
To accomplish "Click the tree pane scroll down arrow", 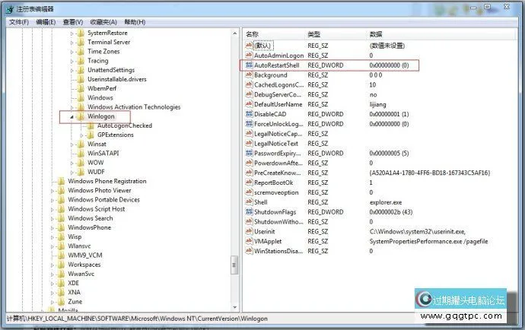I will (x=234, y=307).
